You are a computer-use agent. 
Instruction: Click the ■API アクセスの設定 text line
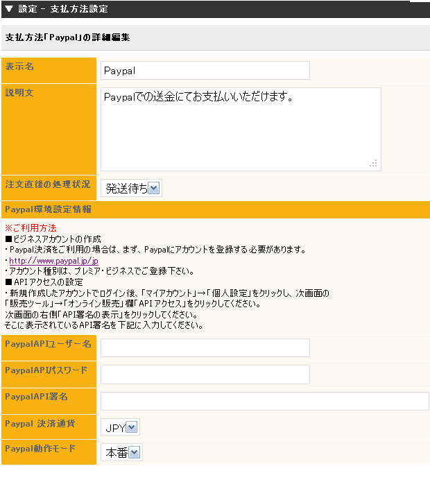tap(44, 282)
